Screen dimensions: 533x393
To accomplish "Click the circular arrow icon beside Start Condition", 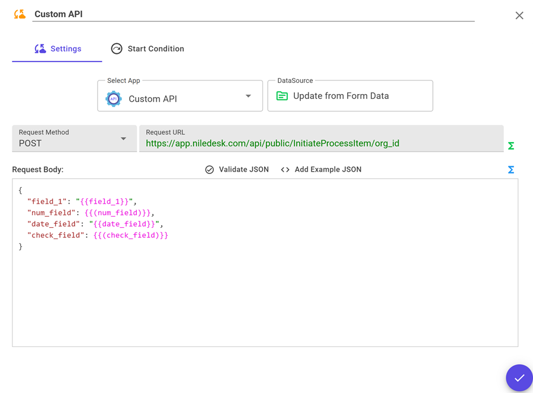I will [x=117, y=49].
